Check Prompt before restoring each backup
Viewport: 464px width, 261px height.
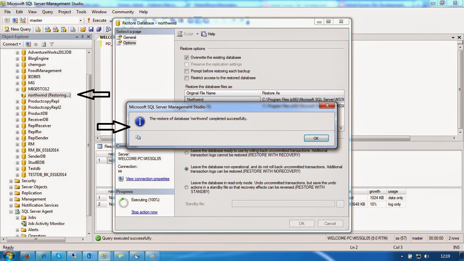[186, 71]
